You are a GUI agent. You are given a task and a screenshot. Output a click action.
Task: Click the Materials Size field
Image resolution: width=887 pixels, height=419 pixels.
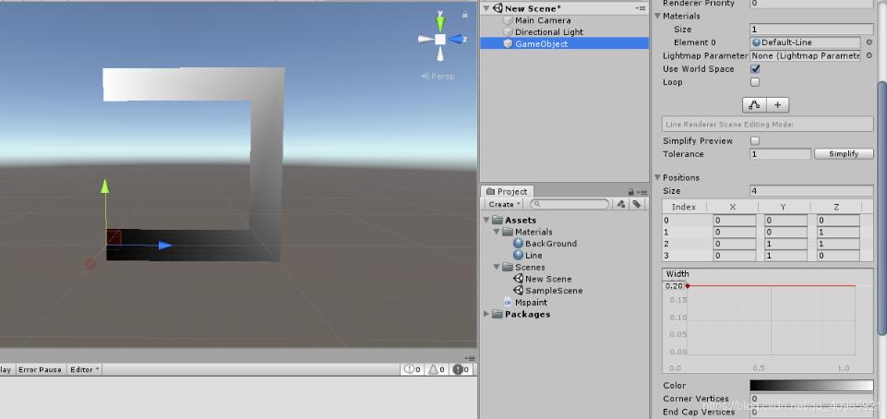811,30
